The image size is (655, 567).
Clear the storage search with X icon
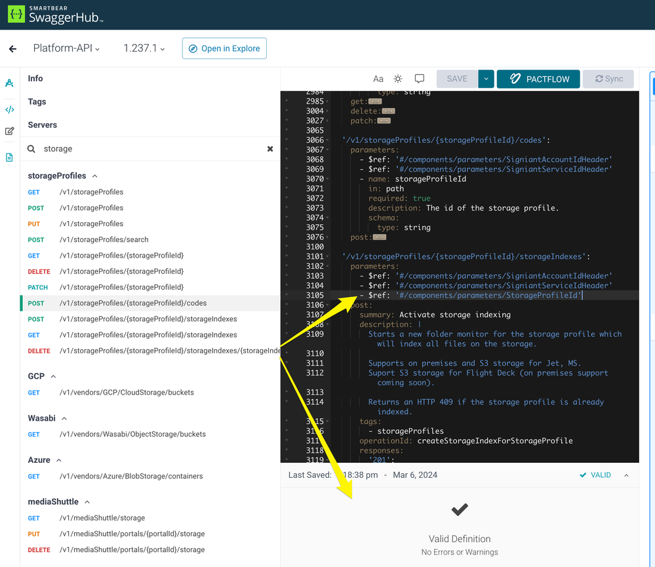[270, 149]
